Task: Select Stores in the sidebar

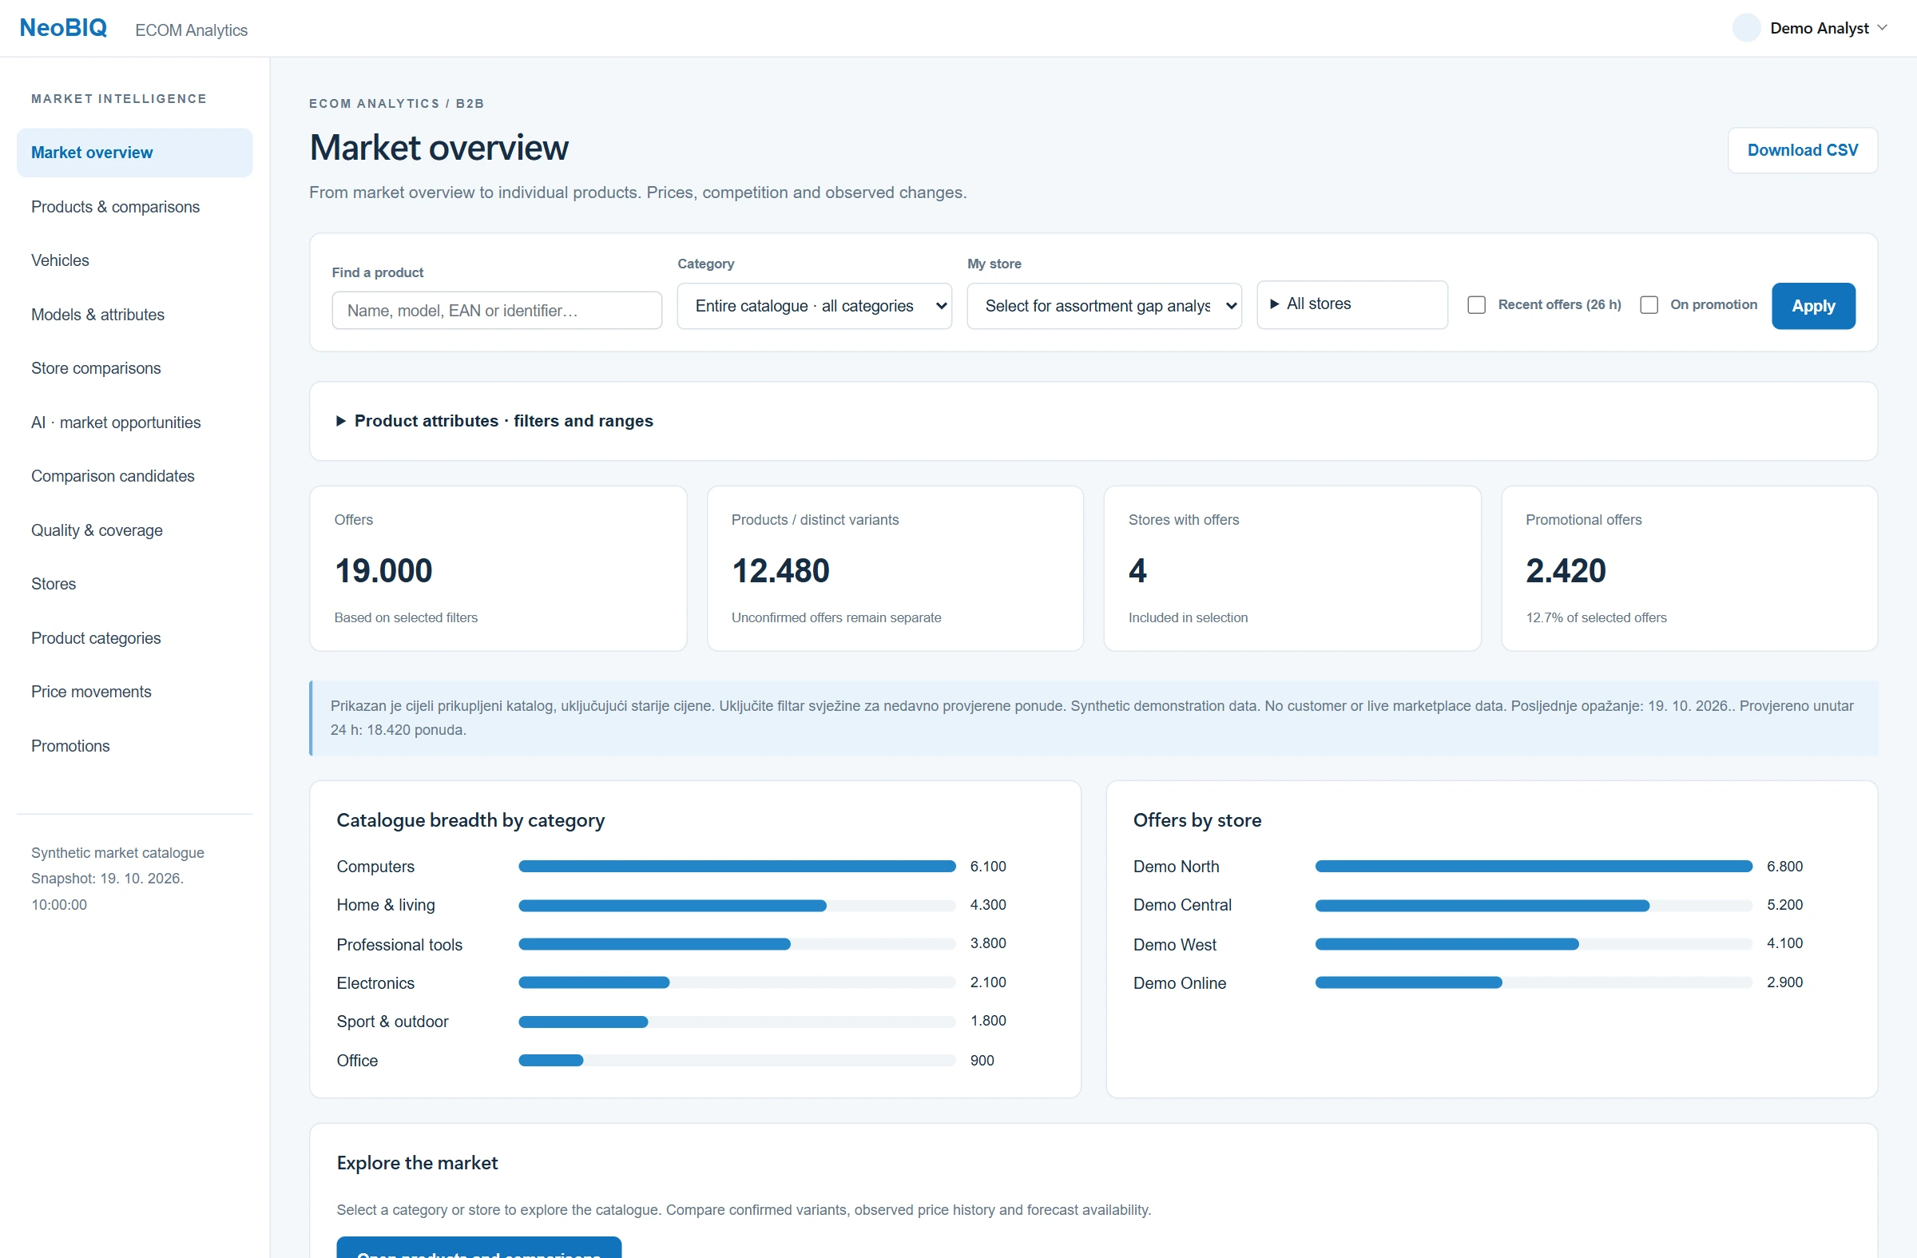Action: 134,584
